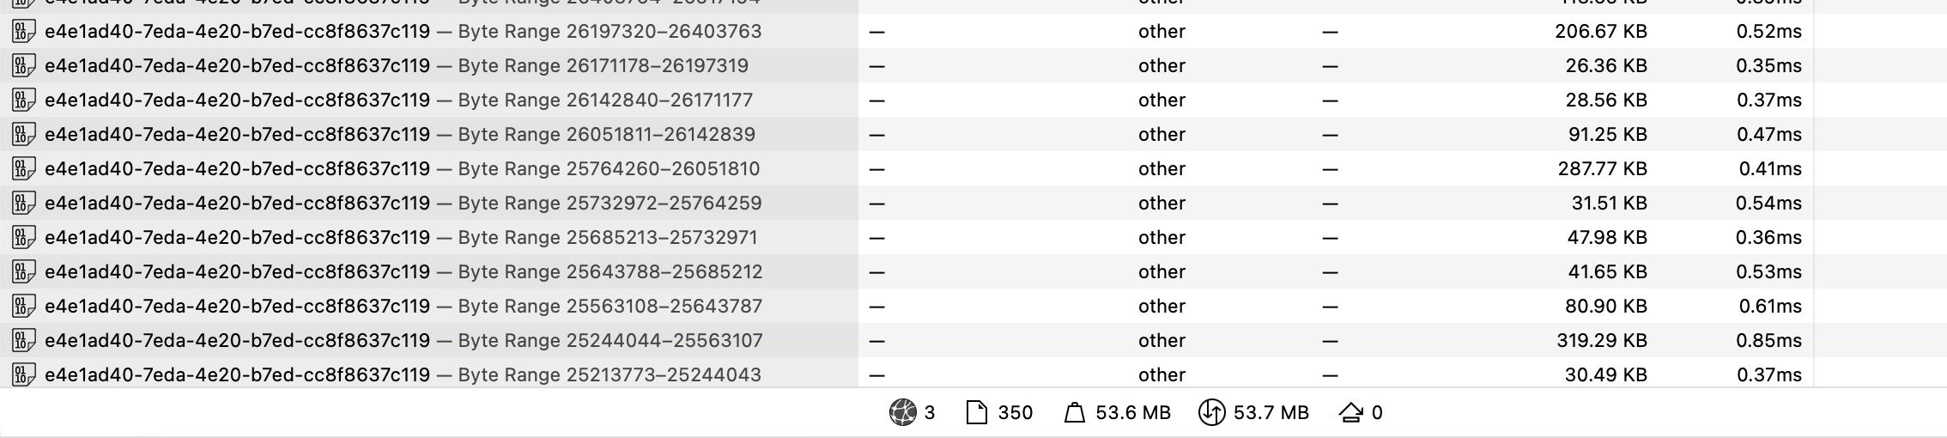Click binary icon for Byte Range 25213773–25244043
The height and width of the screenshot is (438, 1947).
(x=23, y=375)
